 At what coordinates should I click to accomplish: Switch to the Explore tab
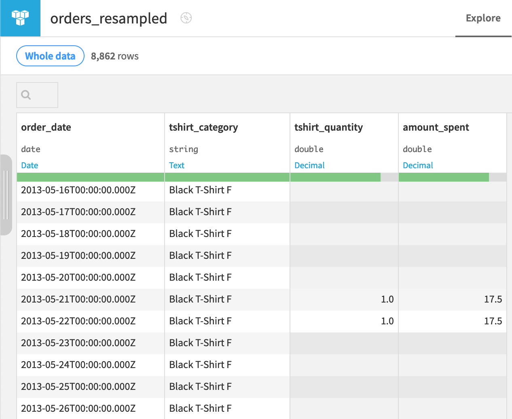pos(483,18)
